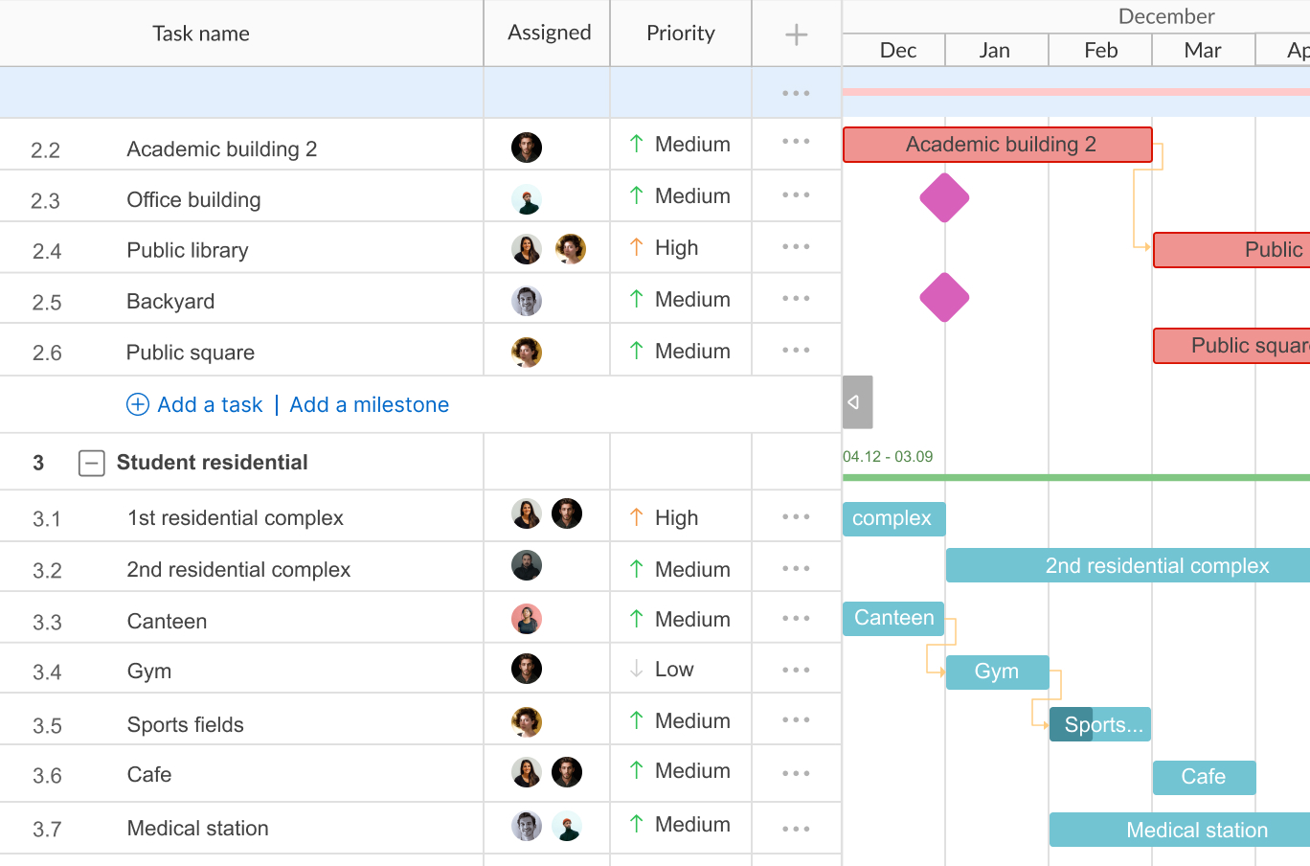Collapse the task grid with arrow handle

pos(857,402)
